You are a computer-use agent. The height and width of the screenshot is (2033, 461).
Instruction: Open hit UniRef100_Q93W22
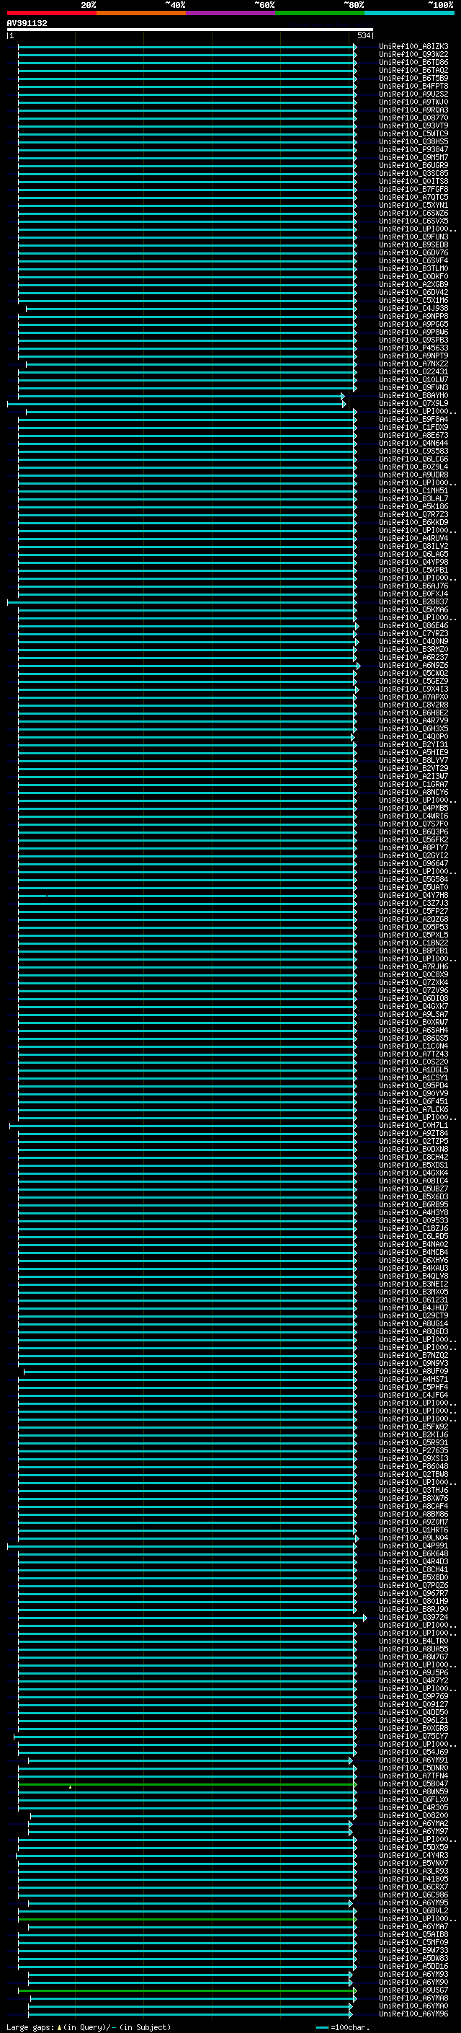pyautogui.click(x=413, y=55)
